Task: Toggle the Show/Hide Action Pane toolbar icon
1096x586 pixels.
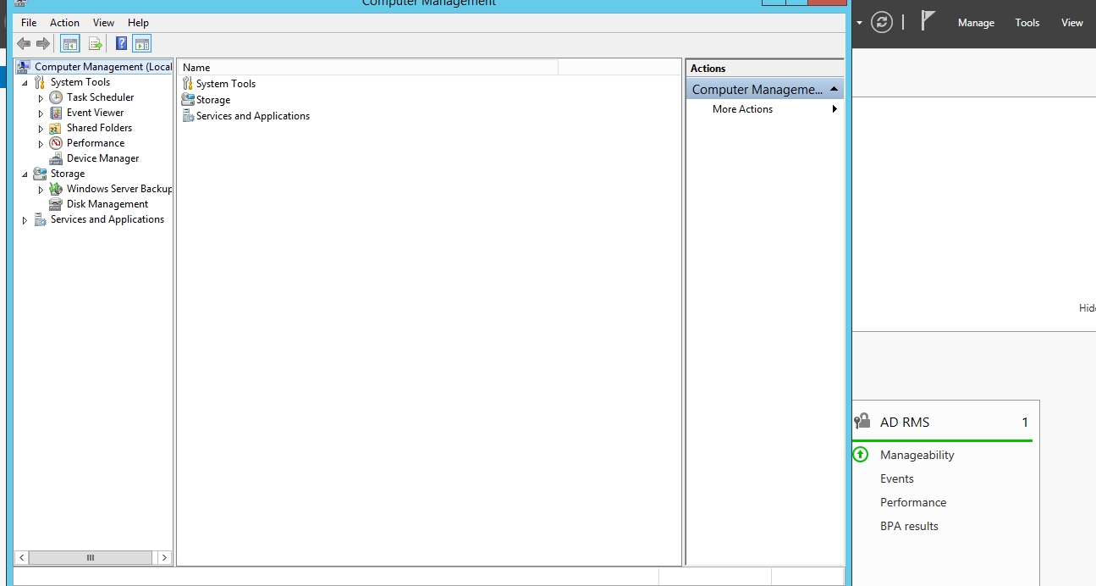Action: [x=141, y=44]
